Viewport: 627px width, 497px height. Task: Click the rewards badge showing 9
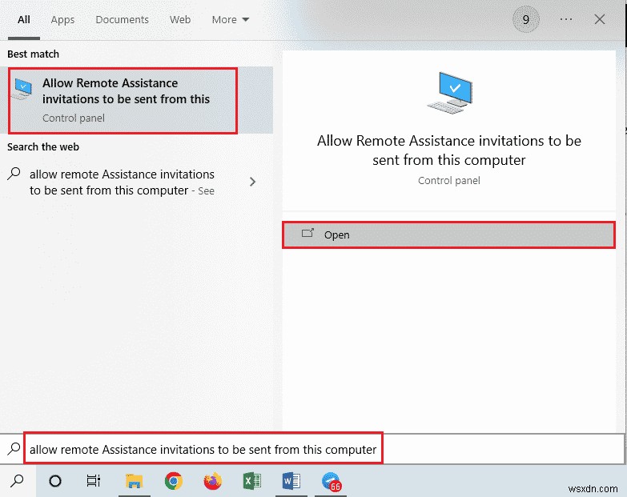(526, 19)
